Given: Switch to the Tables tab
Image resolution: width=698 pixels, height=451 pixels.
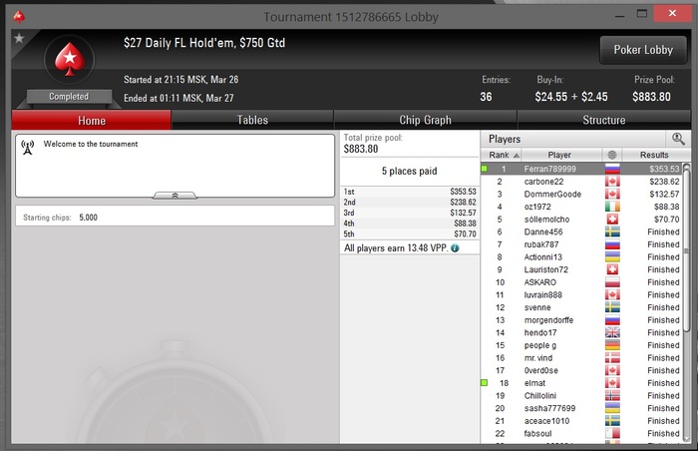Looking at the screenshot, I should (252, 121).
